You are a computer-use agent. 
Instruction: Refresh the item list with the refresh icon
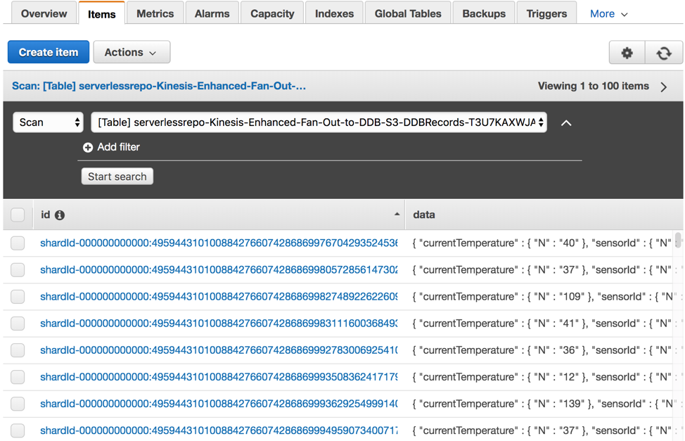click(x=664, y=52)
